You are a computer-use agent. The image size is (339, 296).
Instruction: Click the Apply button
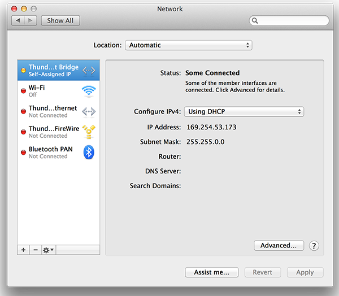click(305, 272)
